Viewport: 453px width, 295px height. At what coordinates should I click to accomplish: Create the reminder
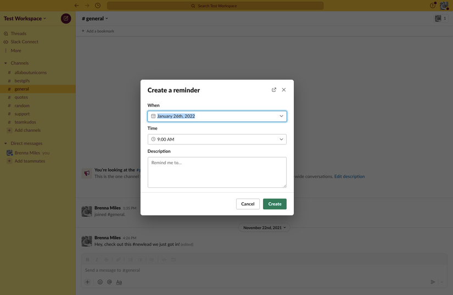(275, 204)
